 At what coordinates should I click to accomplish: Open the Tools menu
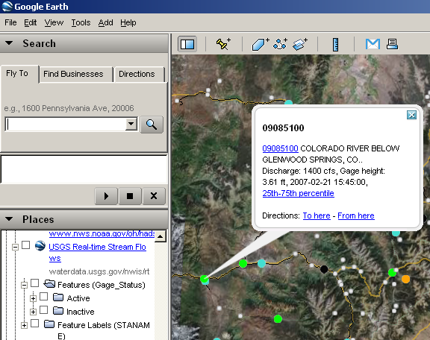[x=81, y=22]
